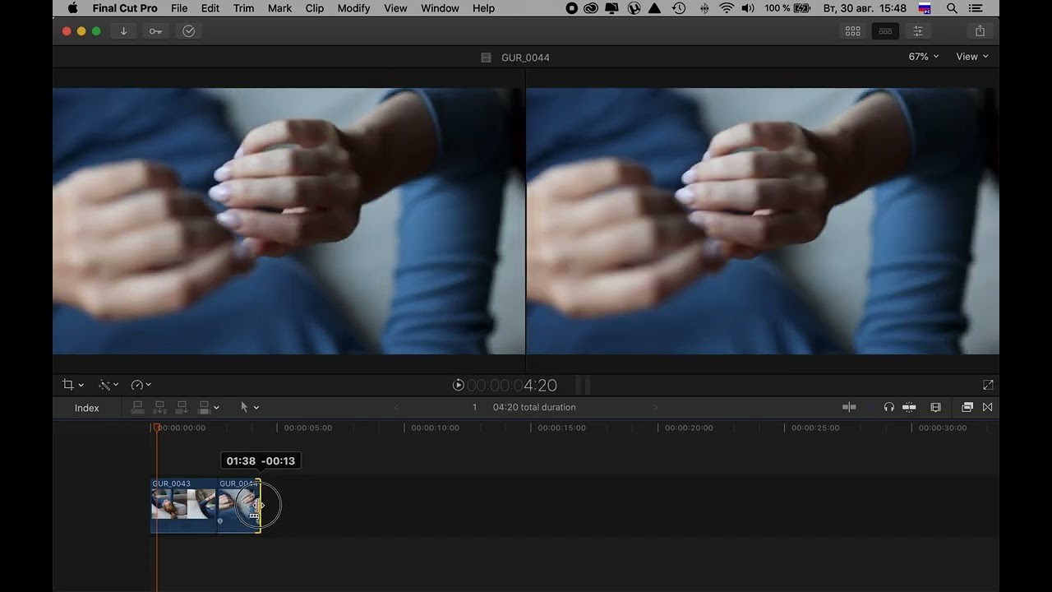
Task: Open the View options dropdown
Action: click(971, 57)
